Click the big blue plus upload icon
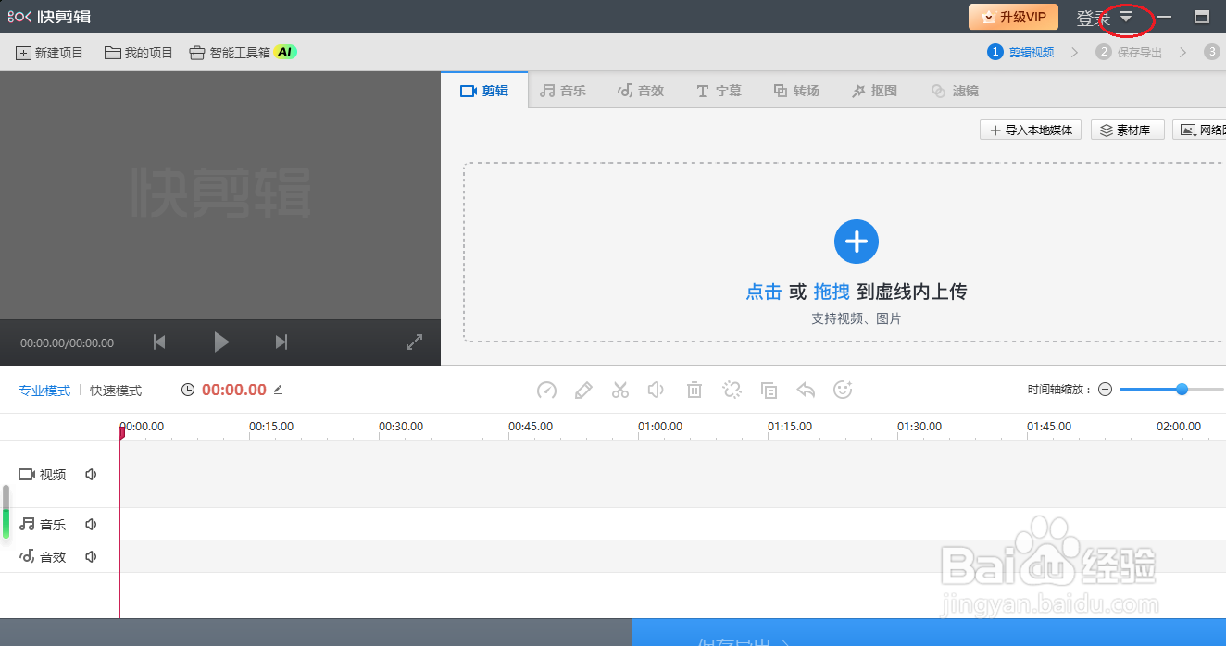 point(857,242)
